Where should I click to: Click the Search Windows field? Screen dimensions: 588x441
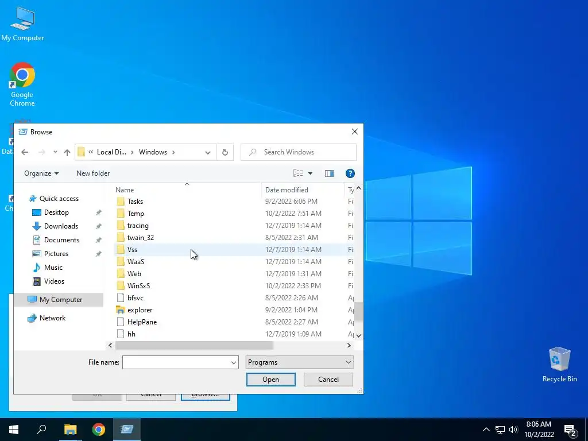(x=299, y=152)
